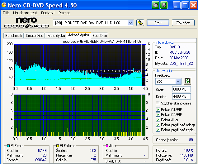This screenshot has width=198, height=164.
Task: Click the recorded with PIONEER graph caption
Action: pos(102,41)
